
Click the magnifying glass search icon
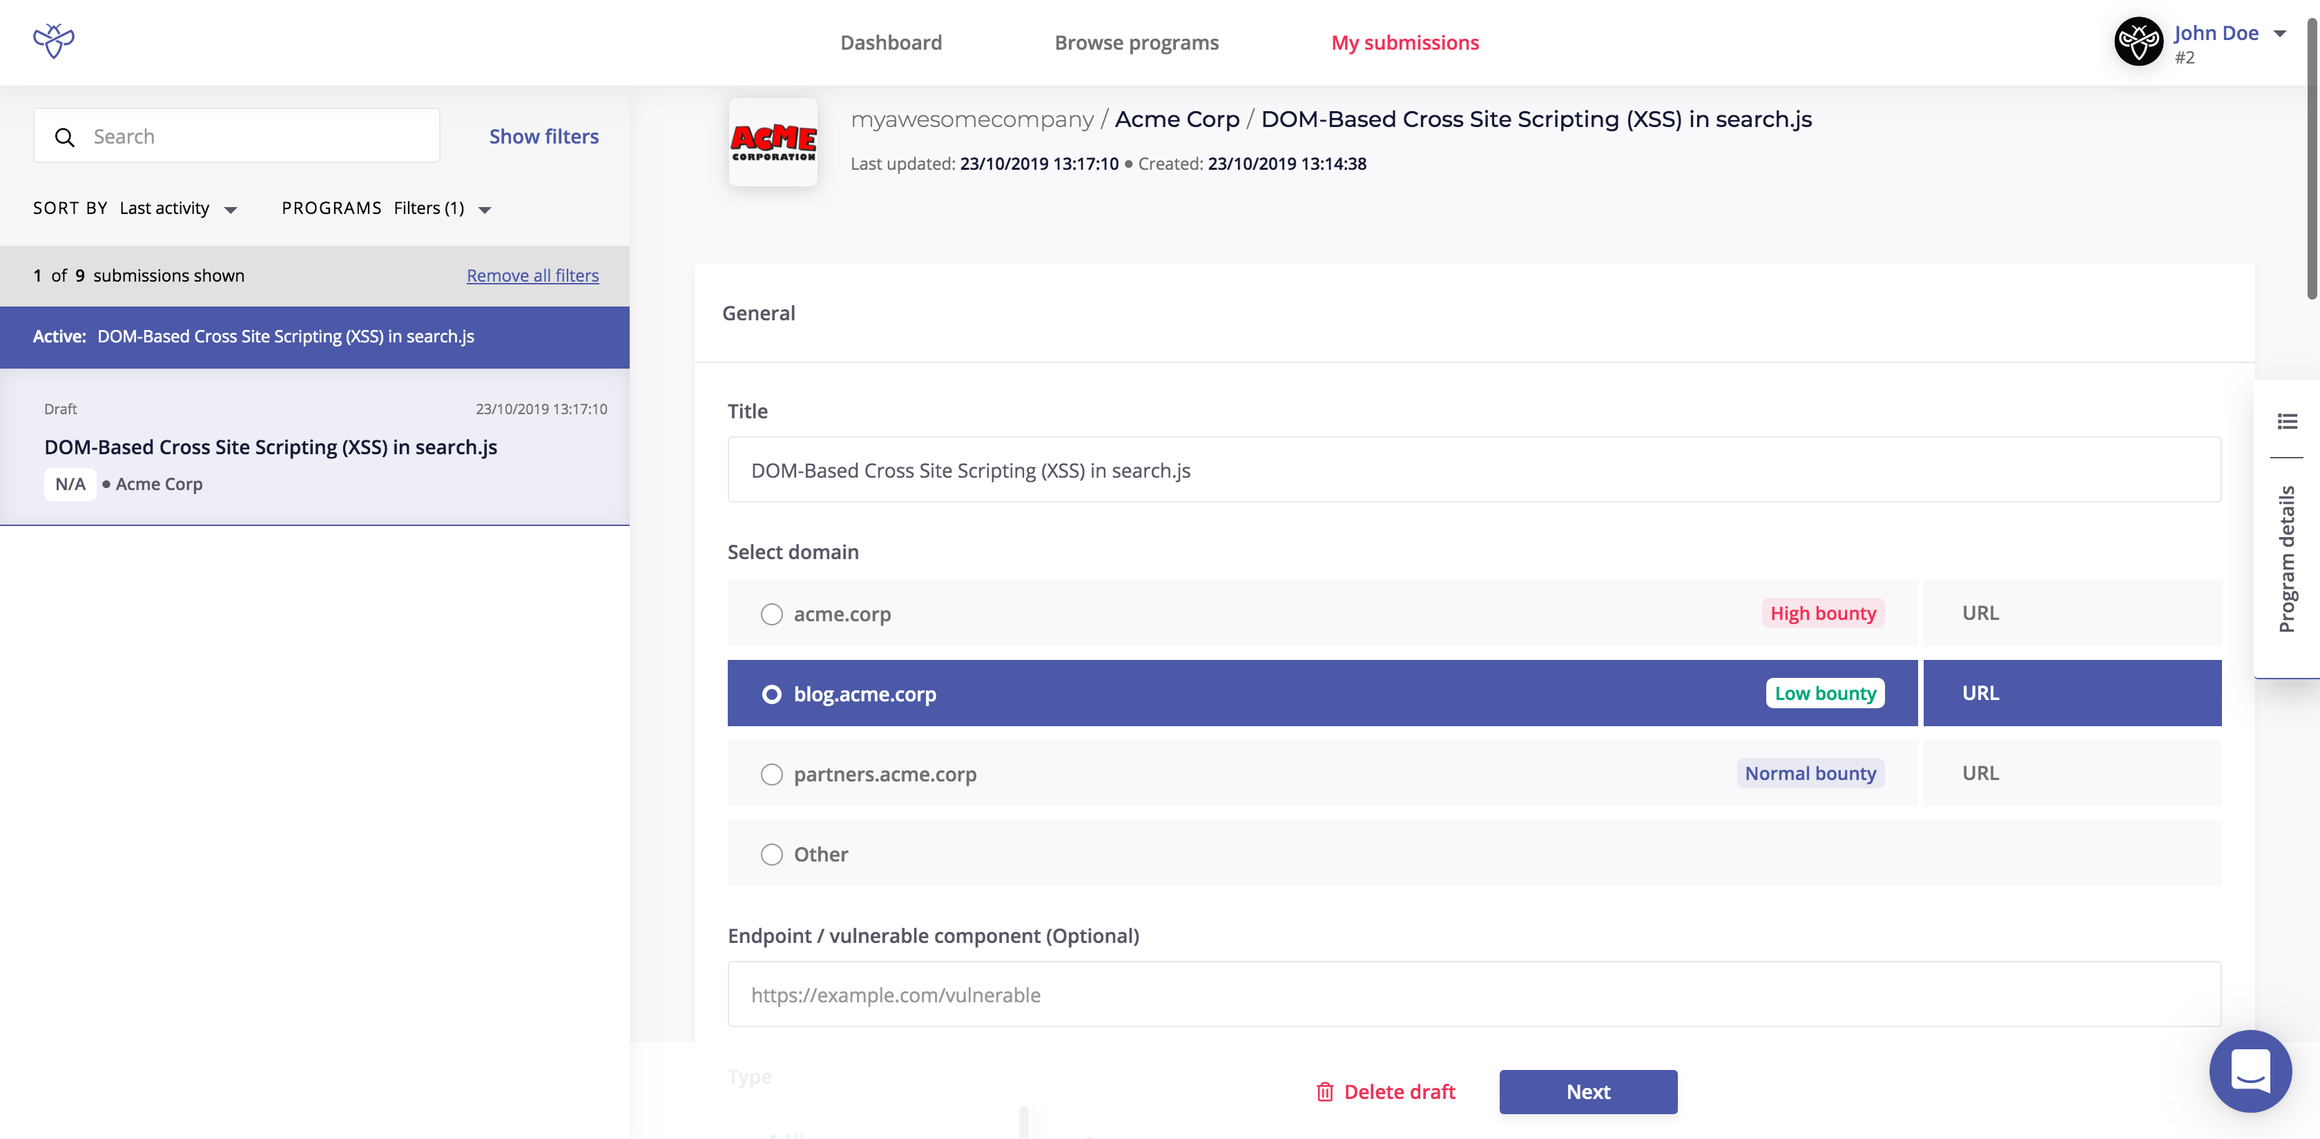pos(65,137)
